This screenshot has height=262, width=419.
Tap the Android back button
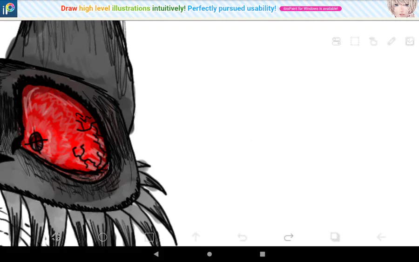coord(156,254)
